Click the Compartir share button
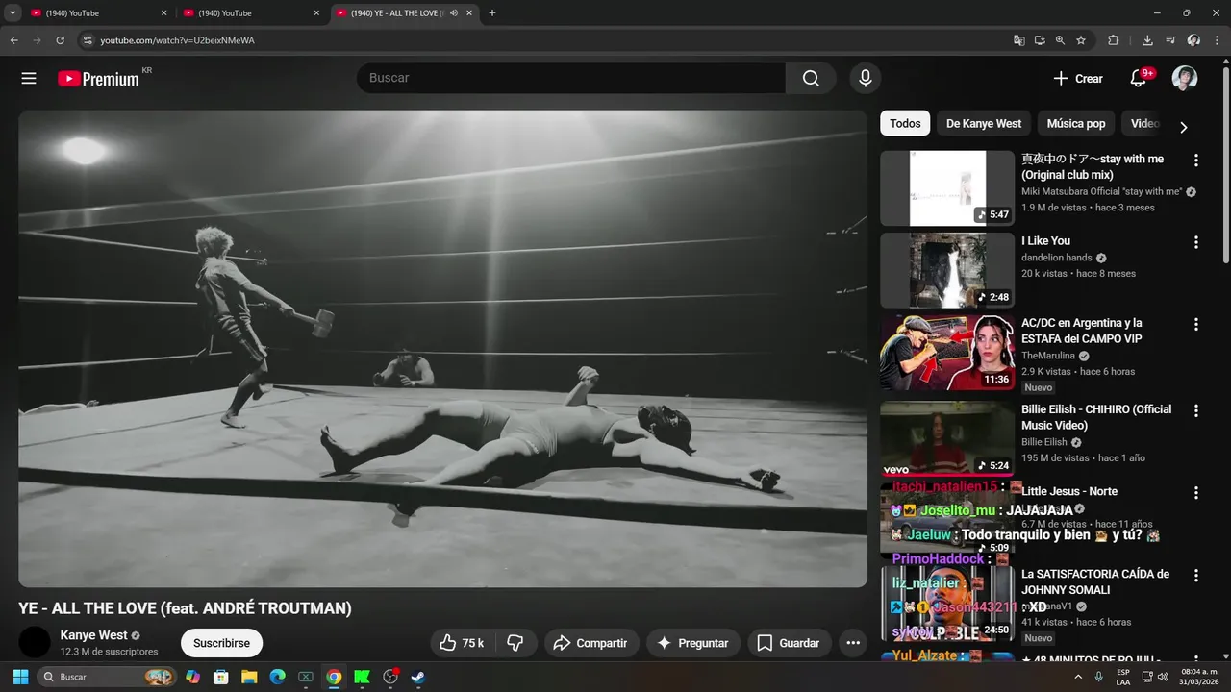 (x=590, y=643)
